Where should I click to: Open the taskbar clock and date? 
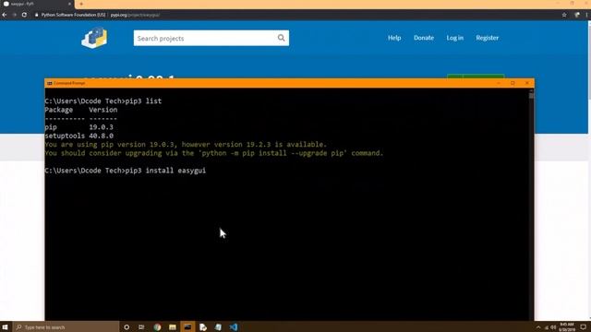pyautogui.click(x=567, y=327)
